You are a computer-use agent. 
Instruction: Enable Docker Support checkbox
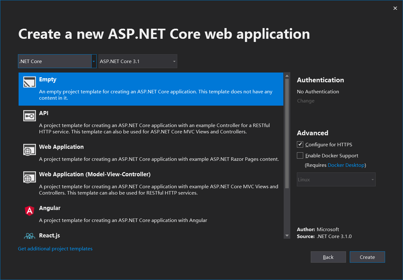coord(300,155)
